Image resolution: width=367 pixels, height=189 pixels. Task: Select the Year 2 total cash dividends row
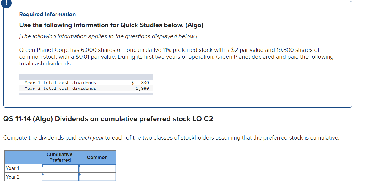pyautogui.click(x=86, y=88)
